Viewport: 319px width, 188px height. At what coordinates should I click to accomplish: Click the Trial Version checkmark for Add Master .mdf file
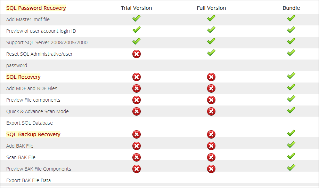(x=137, y=18)
